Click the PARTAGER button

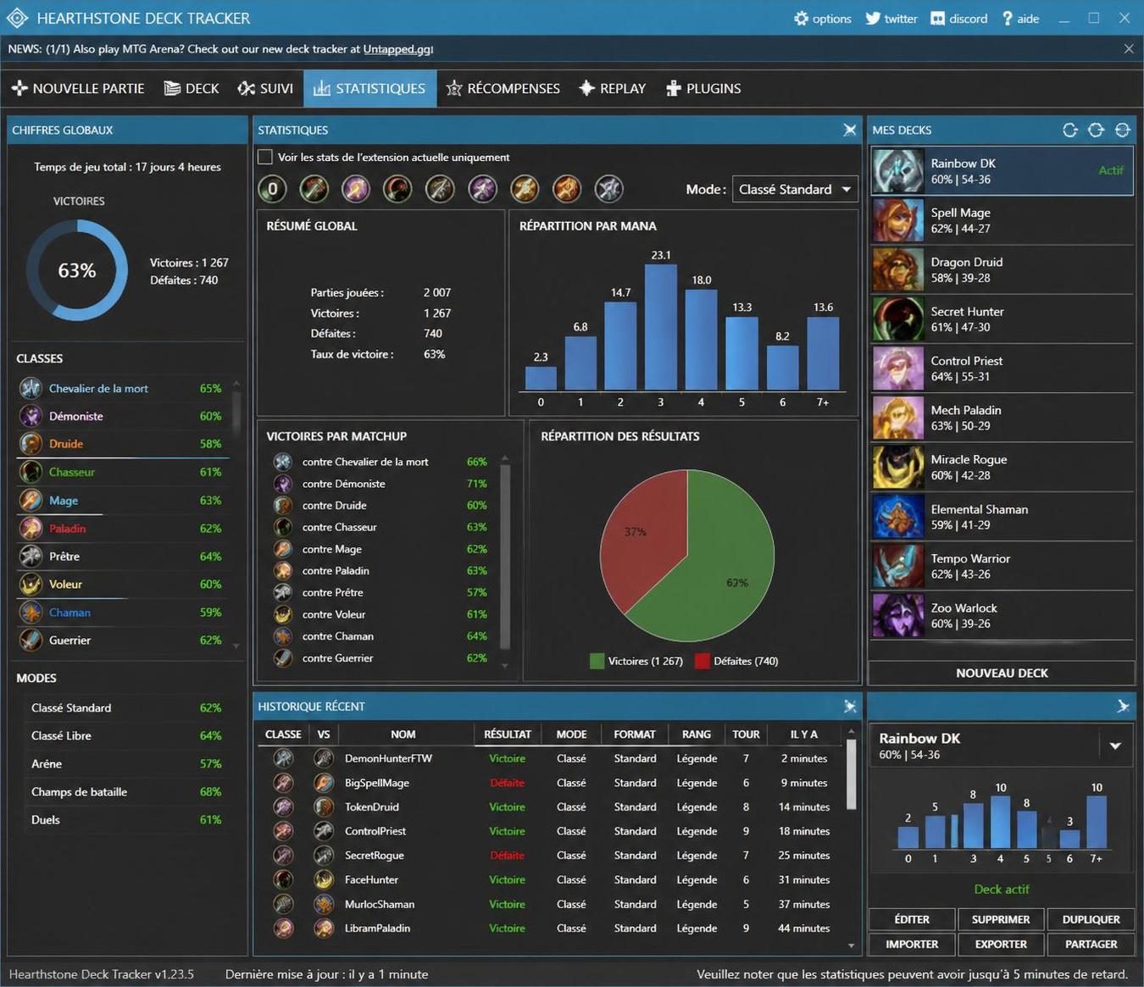(x=1091, y=944)
